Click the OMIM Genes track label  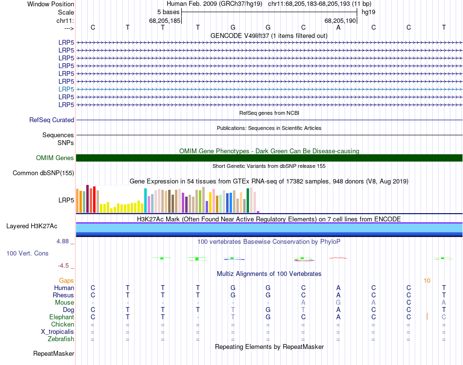pos(55,158)
